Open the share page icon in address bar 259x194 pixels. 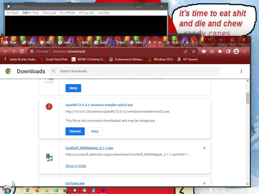(186, 52)
